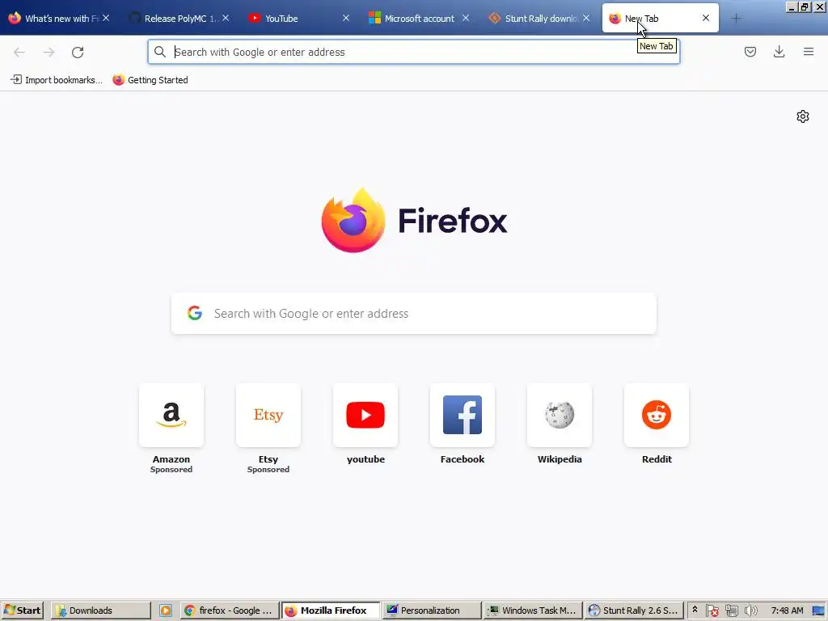Click the center Google search box

(413, 313)
